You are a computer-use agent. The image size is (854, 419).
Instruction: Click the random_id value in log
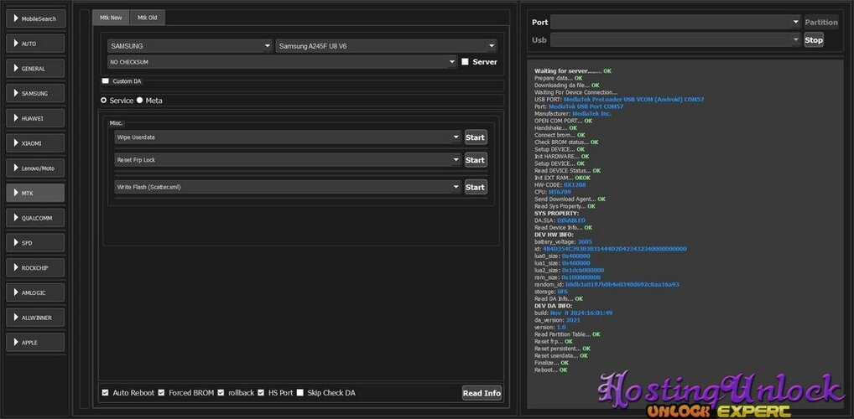click(622, 285)
